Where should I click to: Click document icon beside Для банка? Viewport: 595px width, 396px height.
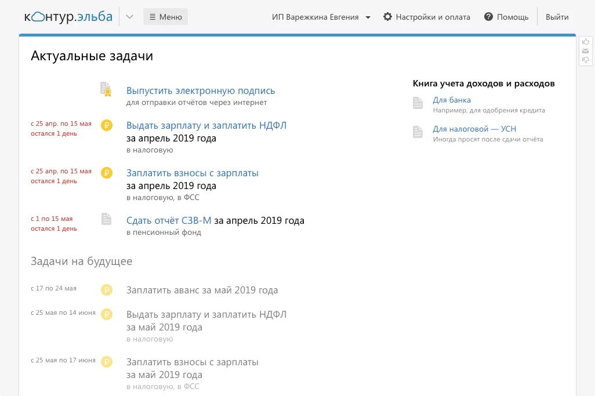click(418, 103)
